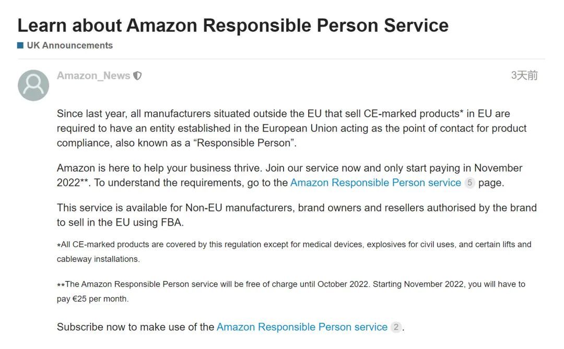The width and height of the screenshot is (564, 349).
Task: Click the "Subscribe now to make use of" text
Action: tap(135, 328)
